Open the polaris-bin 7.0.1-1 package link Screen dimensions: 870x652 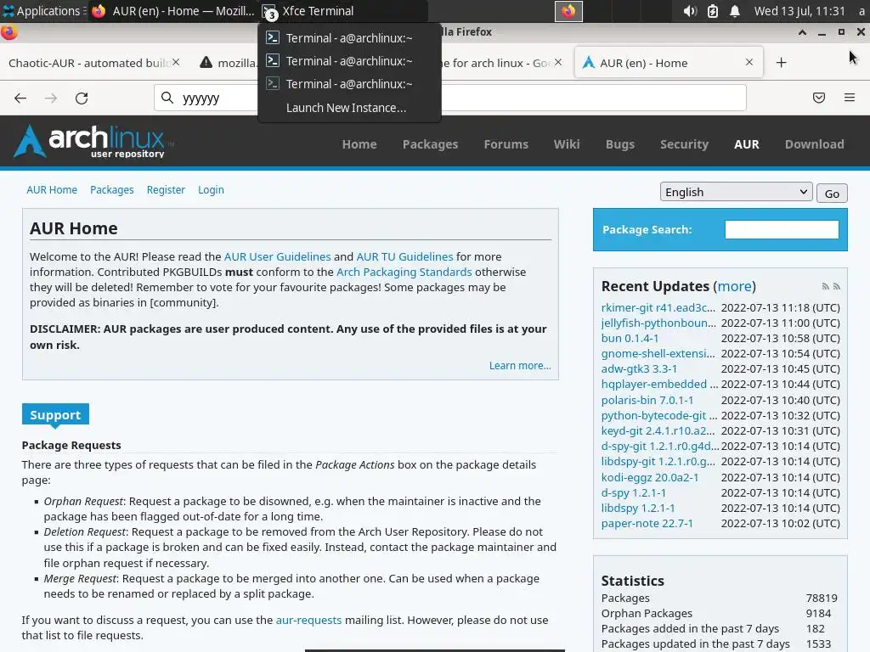tap(647, 401)
